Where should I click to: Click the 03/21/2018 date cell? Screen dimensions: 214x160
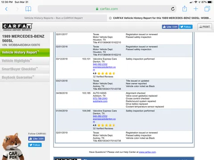tap(62, 81)
